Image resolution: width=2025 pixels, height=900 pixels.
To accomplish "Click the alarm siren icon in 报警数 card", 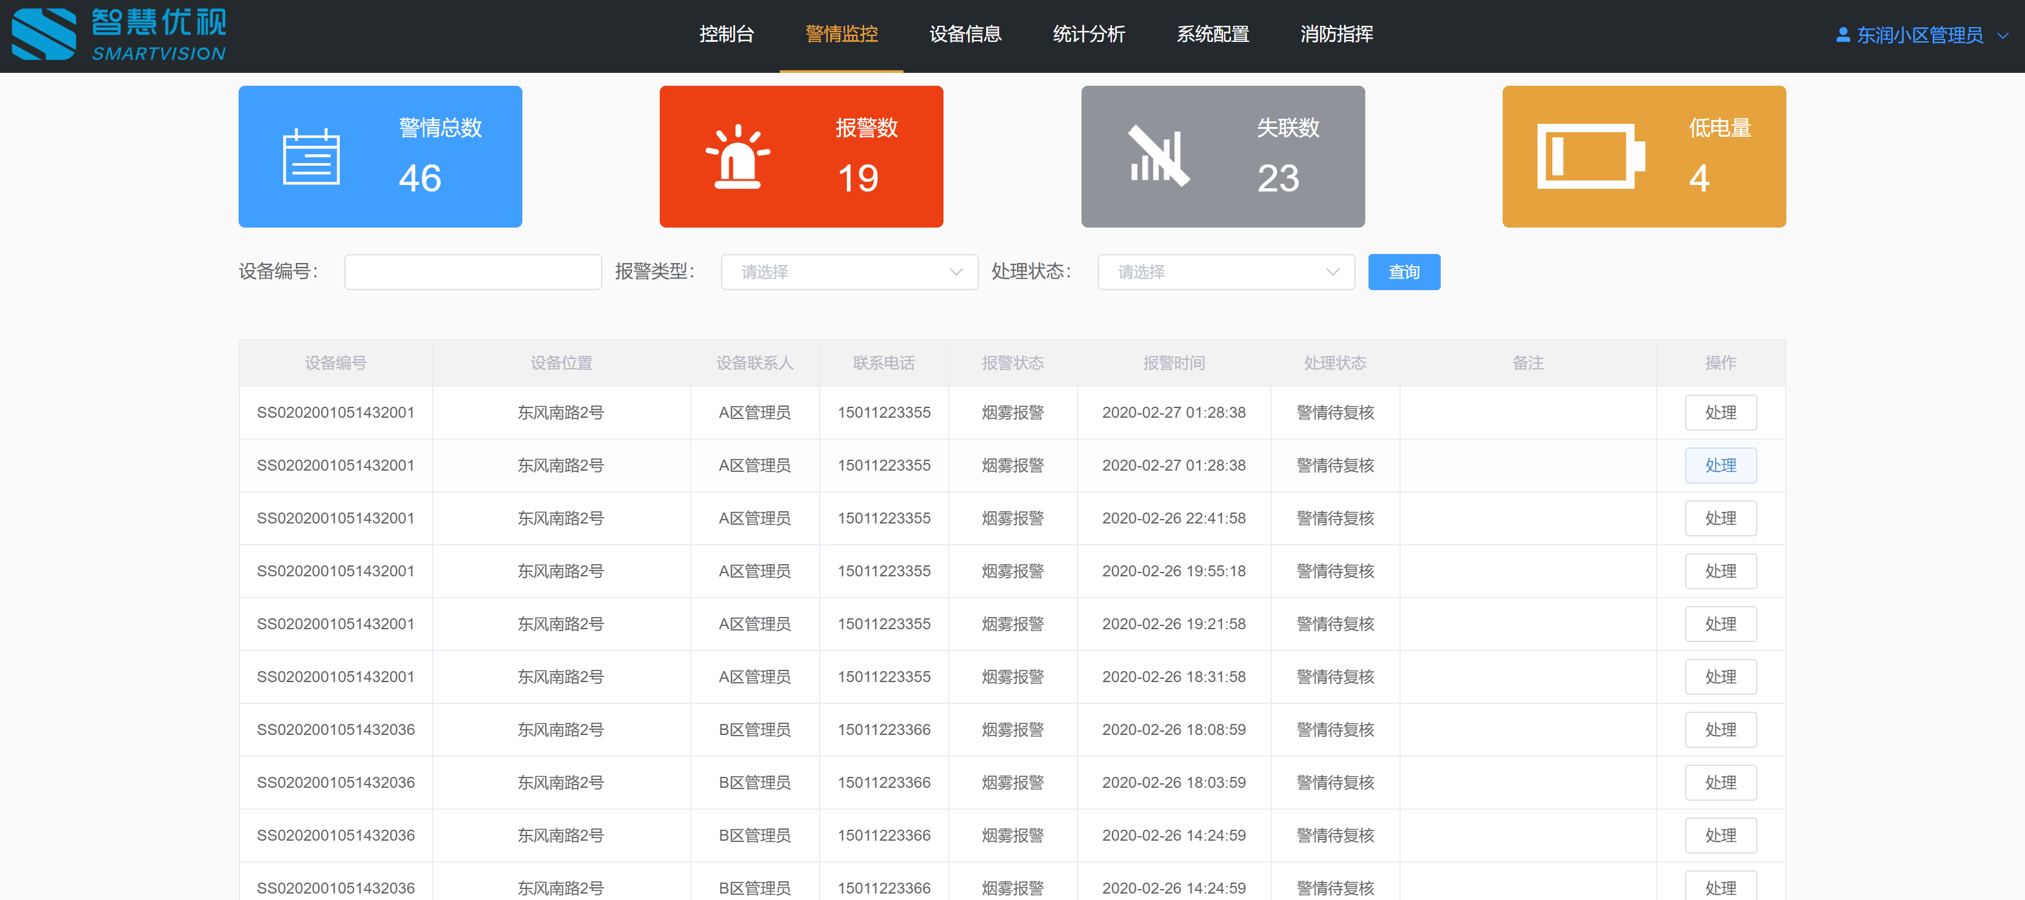I will pos(737,157).
